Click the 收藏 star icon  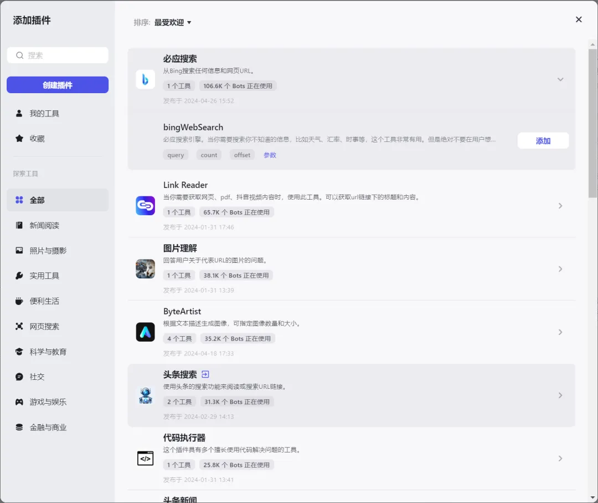click(x=19, y=139)
